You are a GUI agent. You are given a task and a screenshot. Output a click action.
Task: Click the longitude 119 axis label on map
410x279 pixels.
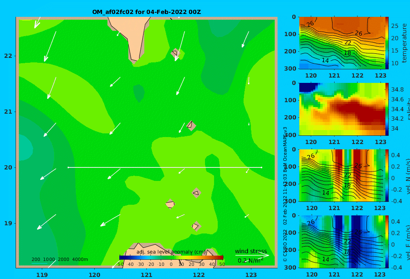(42, 275)
